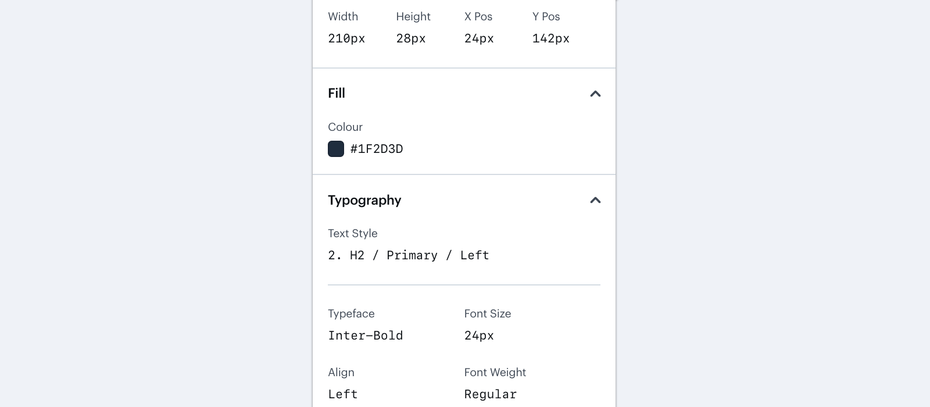Click the #1F2D3D colour swatch
Viewport: 930px width, 407px height.
(336, 149)
